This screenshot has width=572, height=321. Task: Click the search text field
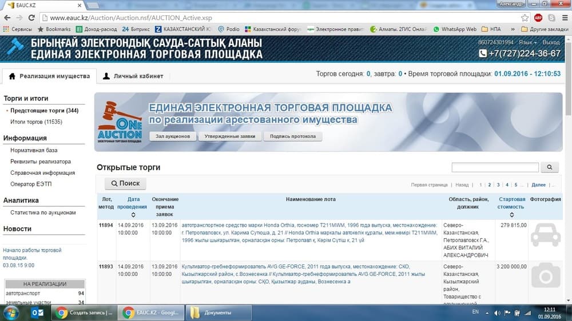click(x=495, y=167)
